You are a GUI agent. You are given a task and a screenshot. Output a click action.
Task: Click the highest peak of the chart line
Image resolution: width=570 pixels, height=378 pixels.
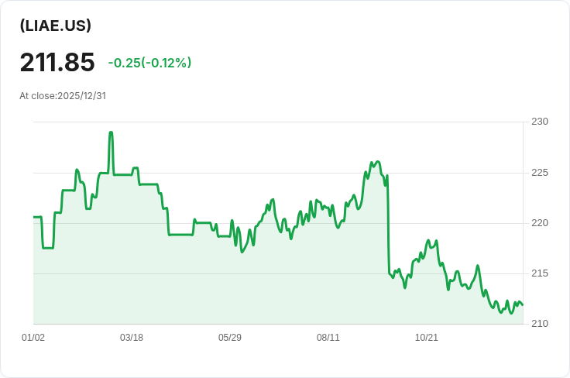[111, 132]
